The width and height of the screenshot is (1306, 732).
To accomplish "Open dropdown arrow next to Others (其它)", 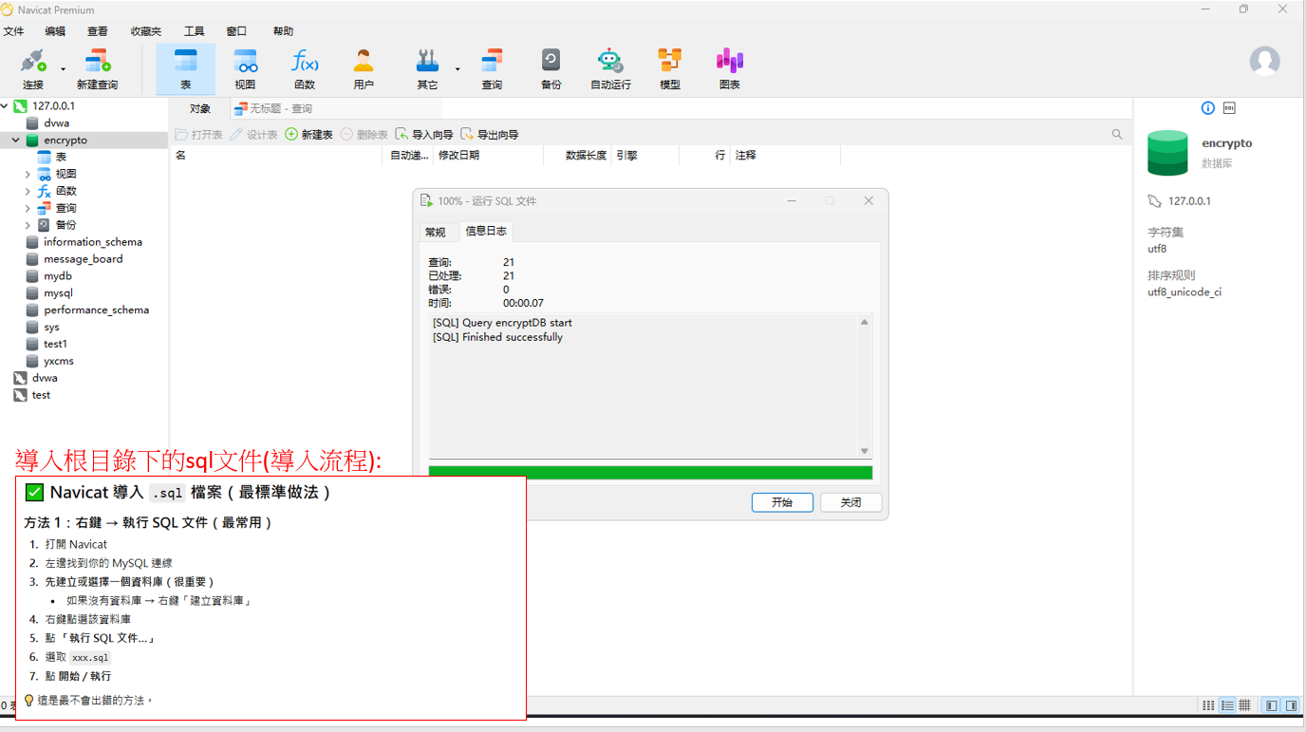I will 457,69.
